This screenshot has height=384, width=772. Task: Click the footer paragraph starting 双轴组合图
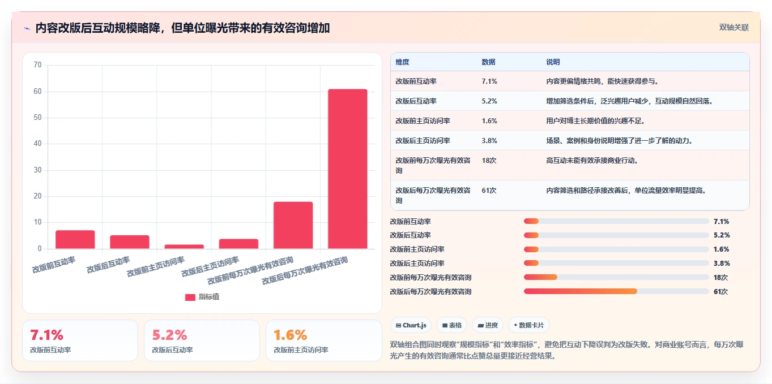coord(567,350)
